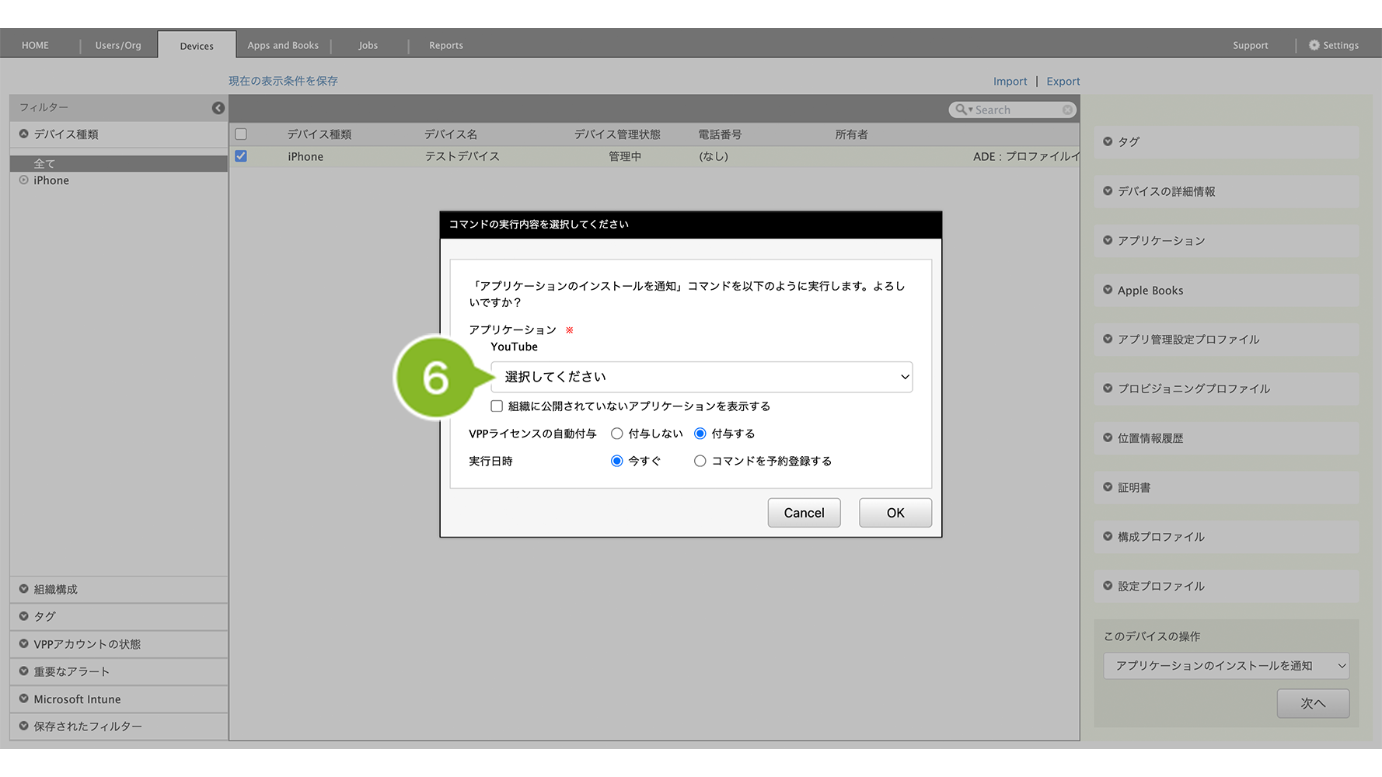
Task: Expand the Microsoft Intune filter icon
Action: coord(24,699)
